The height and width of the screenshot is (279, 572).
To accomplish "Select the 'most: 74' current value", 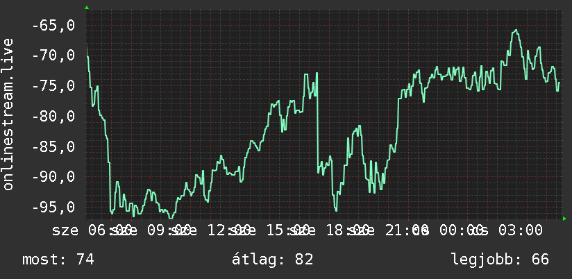I will coord(58,260).
